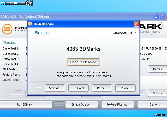The width and height of the screenshot is (167, 117).
Task: Select the Game Test 2 label
Action: pos(11,54)
